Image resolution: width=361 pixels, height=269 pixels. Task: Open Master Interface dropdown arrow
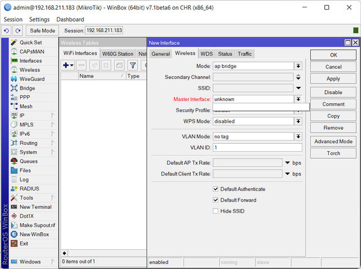click(x=298, y=99)
